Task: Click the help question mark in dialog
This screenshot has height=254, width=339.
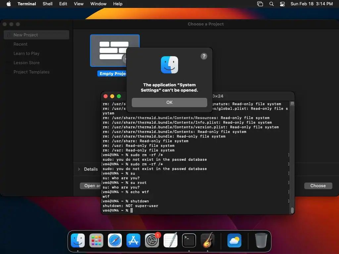Action: point(204,56)
